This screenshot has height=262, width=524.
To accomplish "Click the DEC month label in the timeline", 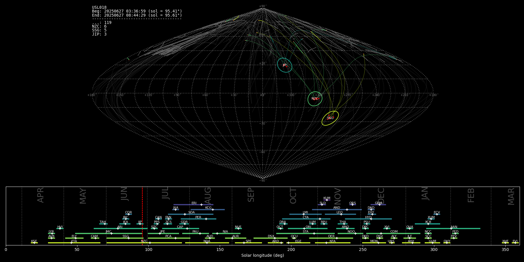I will coord(381,196).
